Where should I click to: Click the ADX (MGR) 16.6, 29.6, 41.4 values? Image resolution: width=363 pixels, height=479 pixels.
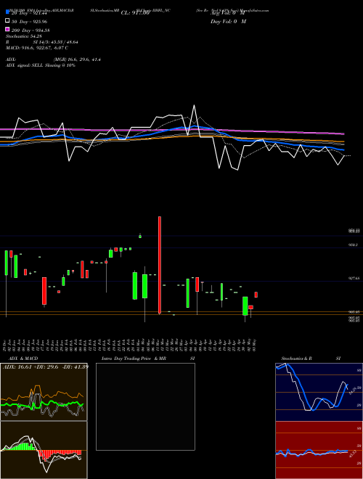tap(77, 60)
